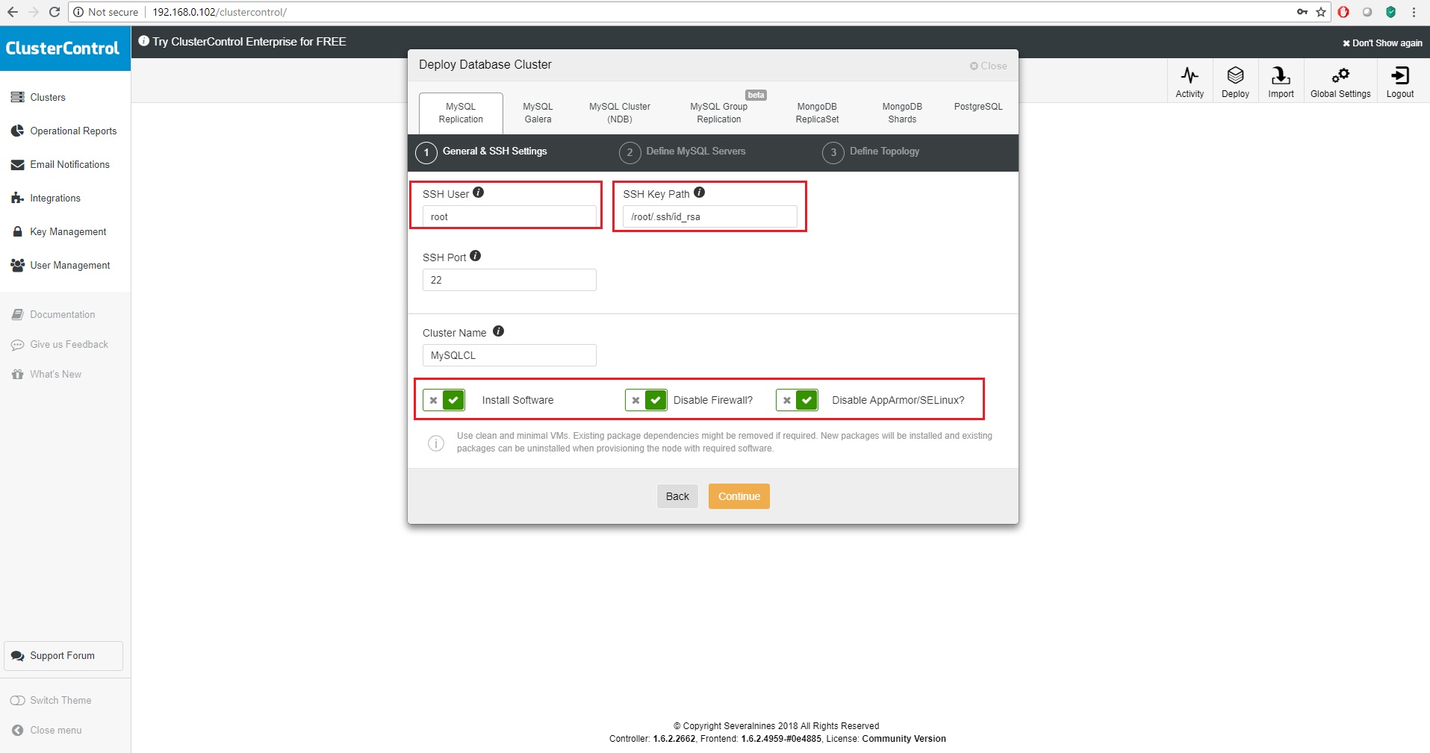
Task: Click the SSH Port input field
Action: pos(509,280)
